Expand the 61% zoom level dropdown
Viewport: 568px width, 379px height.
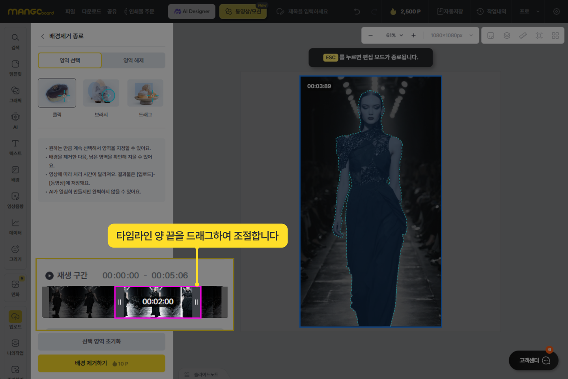pos(394,36)
